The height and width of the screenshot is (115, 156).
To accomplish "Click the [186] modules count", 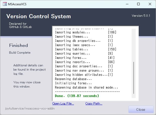I will (112, 32).
